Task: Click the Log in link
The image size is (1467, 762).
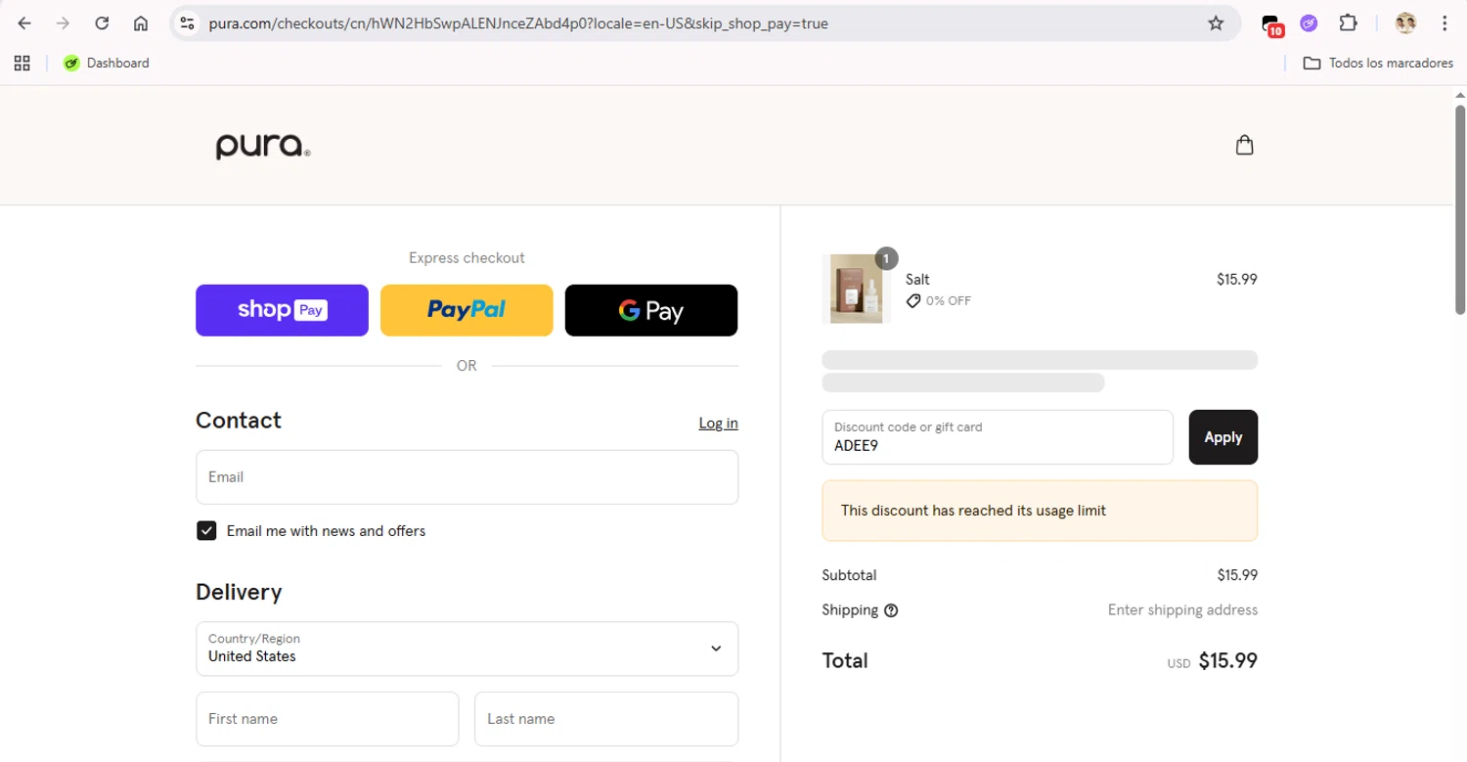Action: pyautogui.click(x=718, y=423)
